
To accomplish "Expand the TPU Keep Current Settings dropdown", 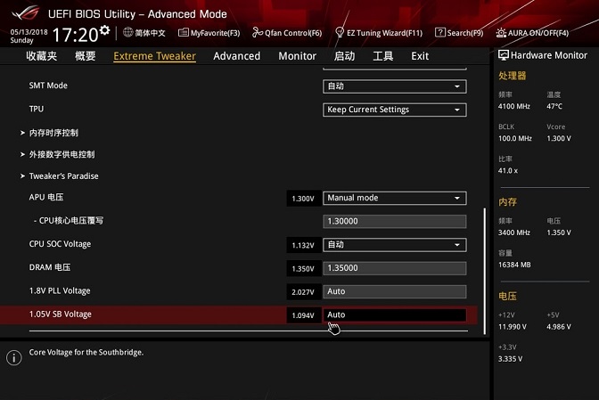I will pyautogui.click(x=394, y=110).
